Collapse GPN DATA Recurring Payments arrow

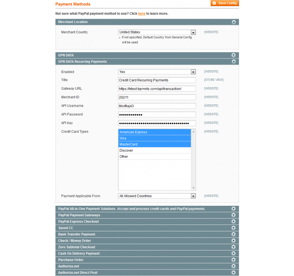pyautogui.click(x=234, y=61)
